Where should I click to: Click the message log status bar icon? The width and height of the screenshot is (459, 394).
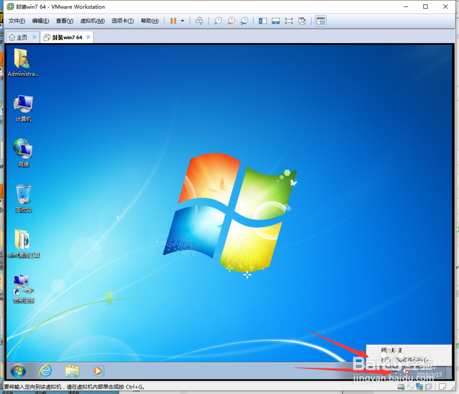coord(442,387)
